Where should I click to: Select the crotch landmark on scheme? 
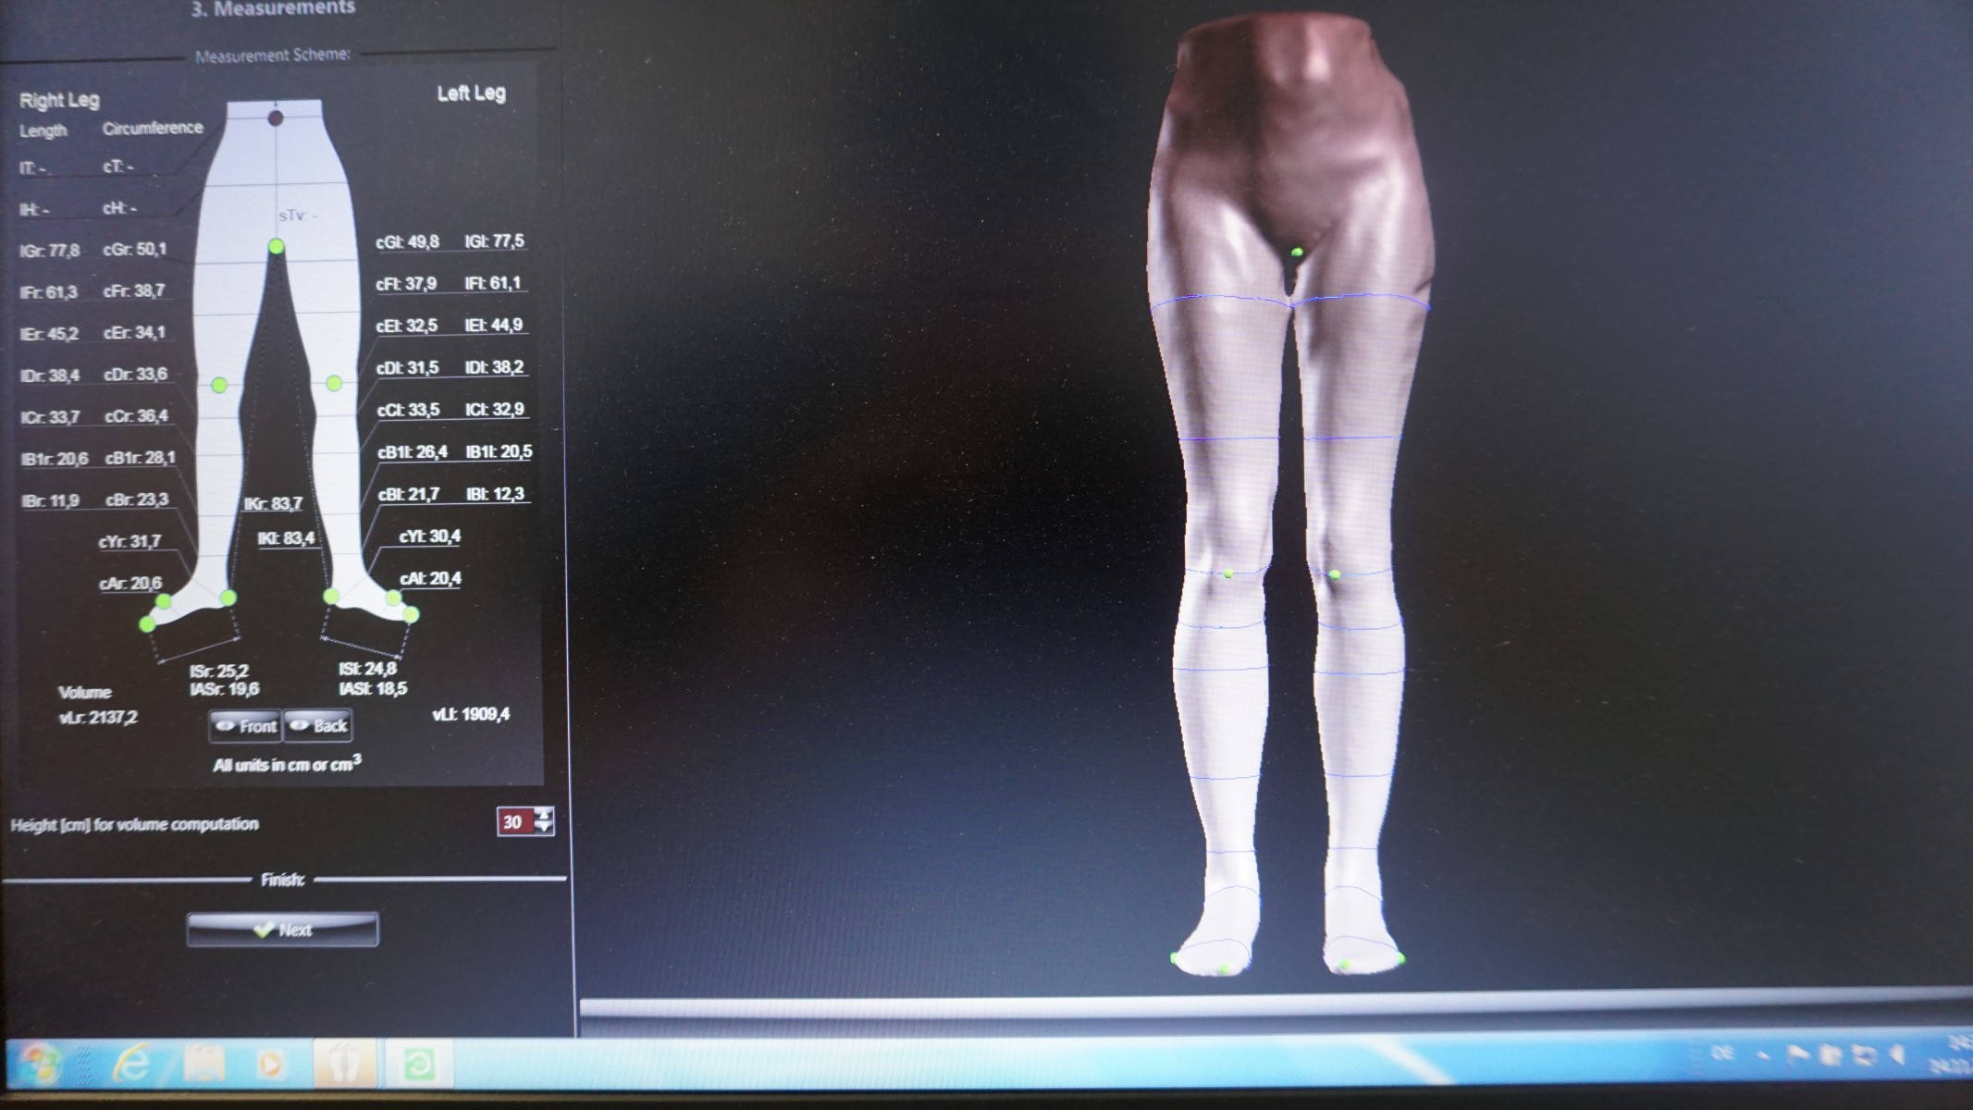[x=276, y=246]
